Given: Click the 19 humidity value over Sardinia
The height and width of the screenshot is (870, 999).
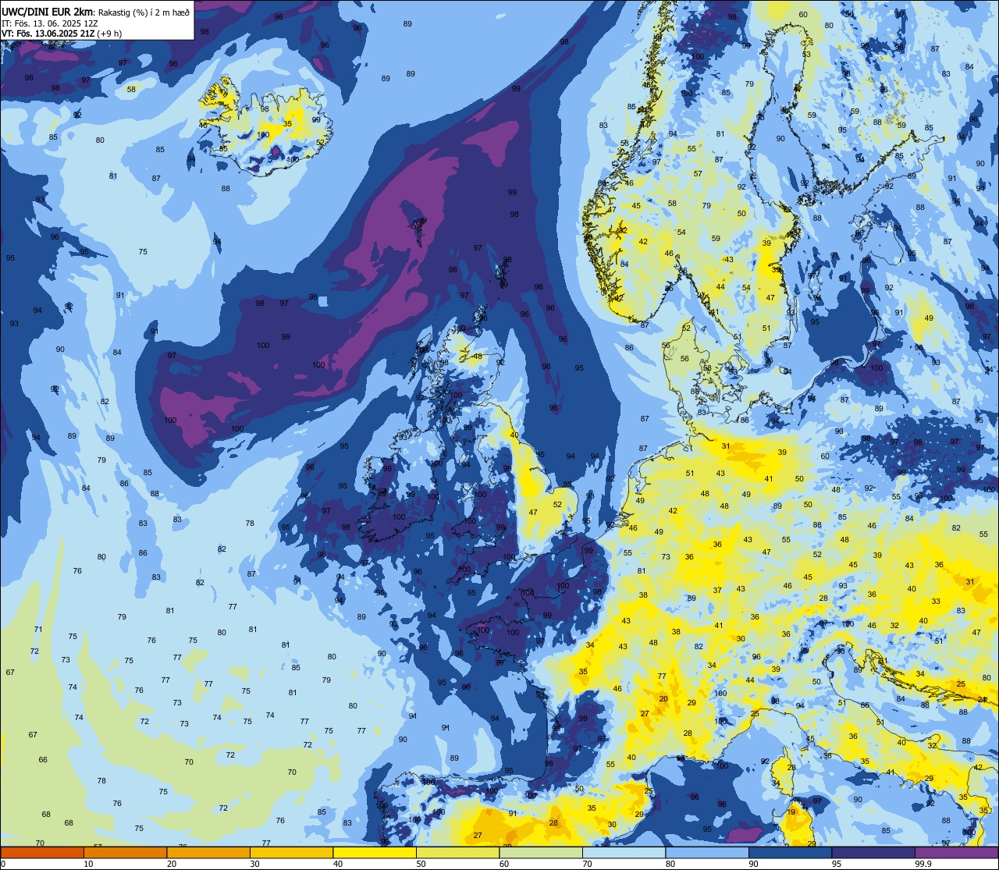Looking at the screenshot, I should [791, 812].
